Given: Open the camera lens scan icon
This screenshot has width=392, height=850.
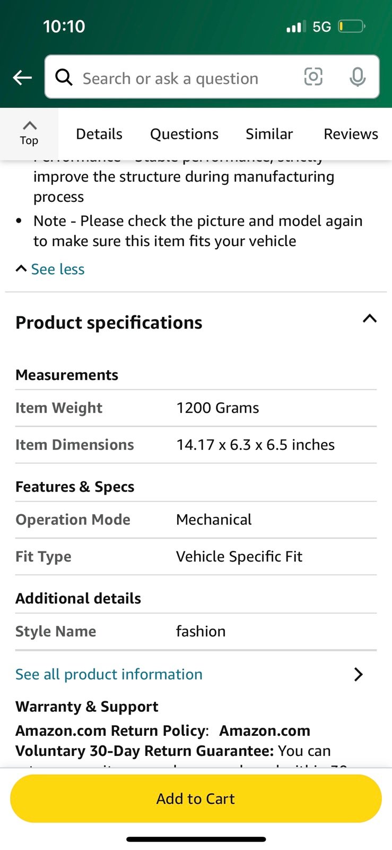Looking at the screenshot, I should click(x=313, y=77).
